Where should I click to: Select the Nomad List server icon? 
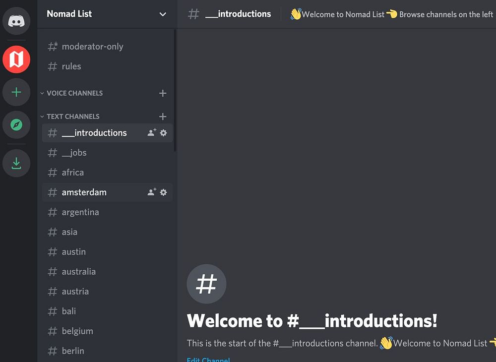(16, 60)
